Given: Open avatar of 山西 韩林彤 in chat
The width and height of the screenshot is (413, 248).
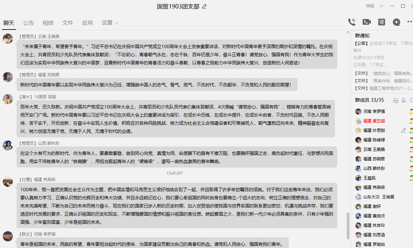Looking at the screenshot, I should click(8, 145).
